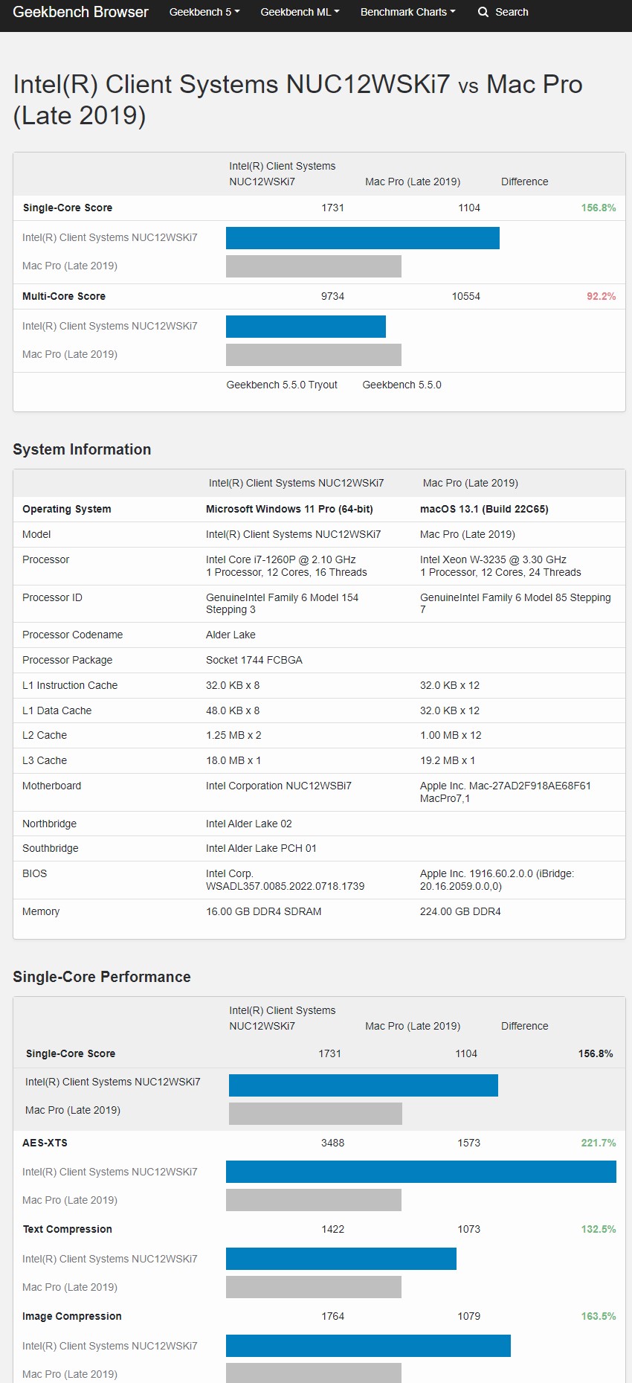The height and width of the screenshot is (1383, 632).
Task: Select the 221.7% AES-XTS difference value
Action: [x=598, y=1143]
